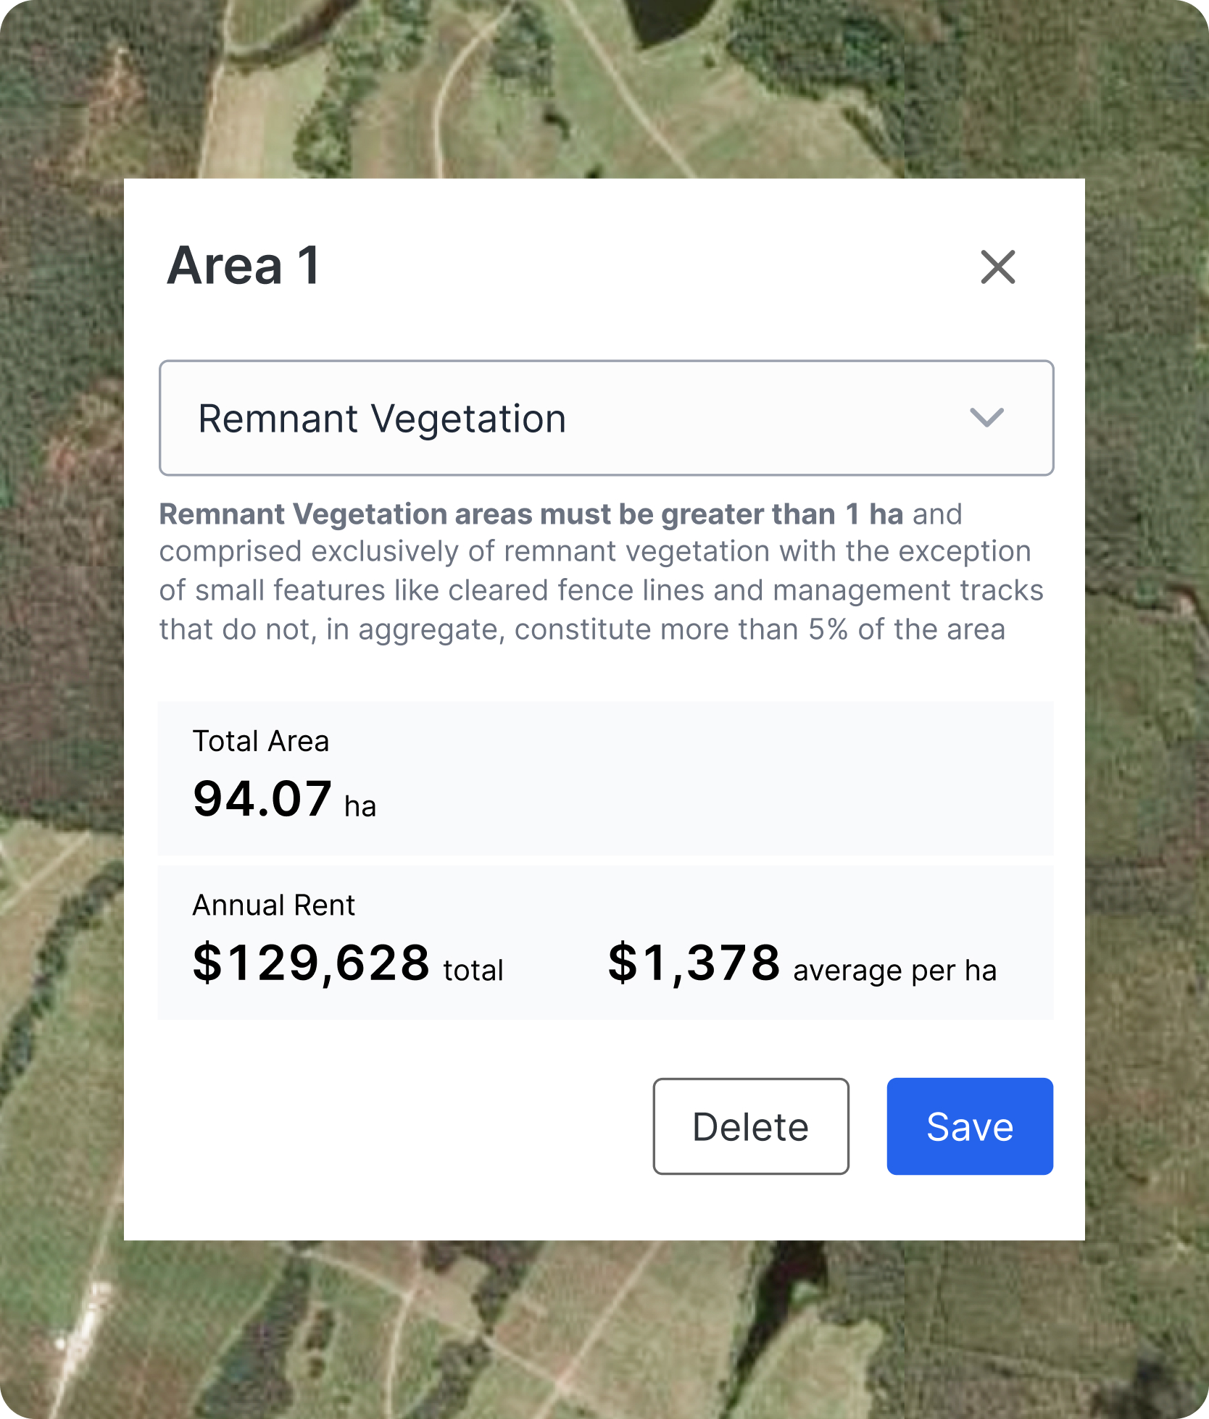The image size is (1209, 1419).
Task: Click the 'average per ha' label
Action: (894, 971)
